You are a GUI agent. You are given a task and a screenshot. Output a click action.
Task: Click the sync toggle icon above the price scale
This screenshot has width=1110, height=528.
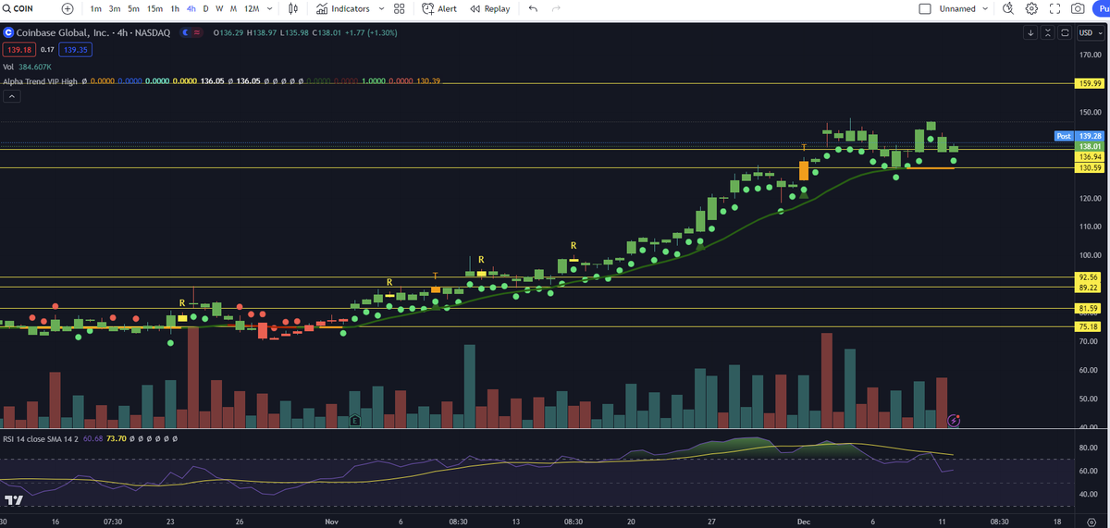click(x=1065, y=33)
